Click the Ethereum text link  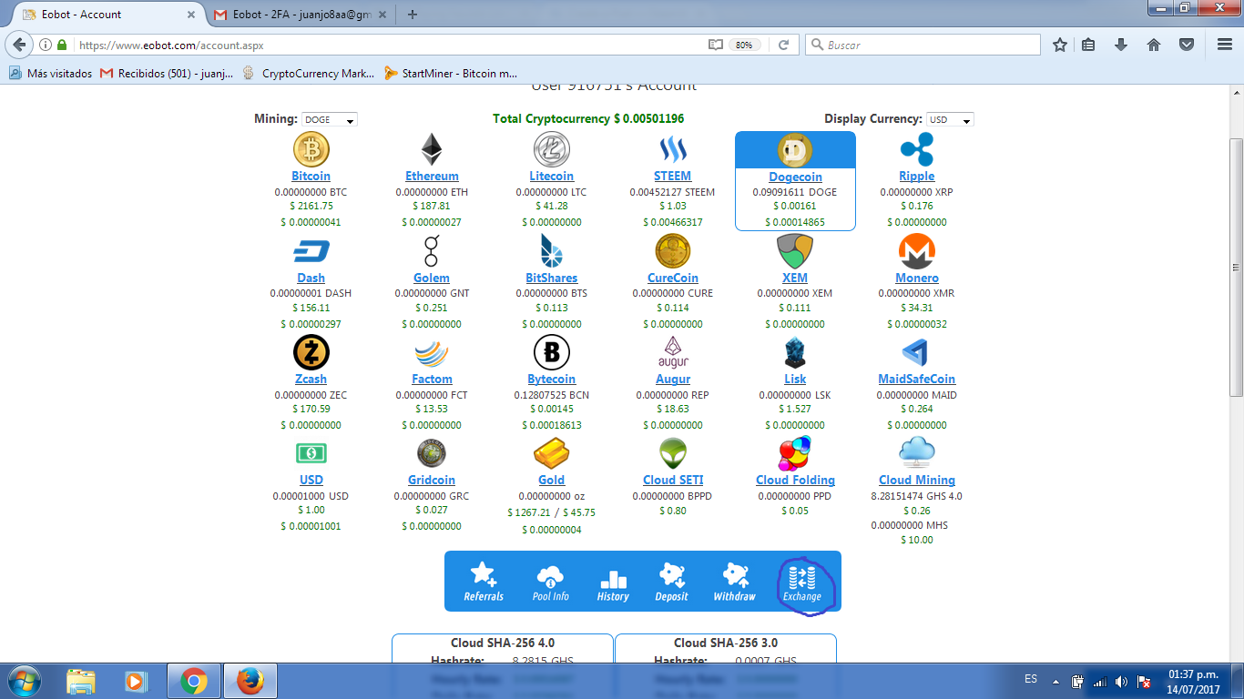click(x=432, y=177)
